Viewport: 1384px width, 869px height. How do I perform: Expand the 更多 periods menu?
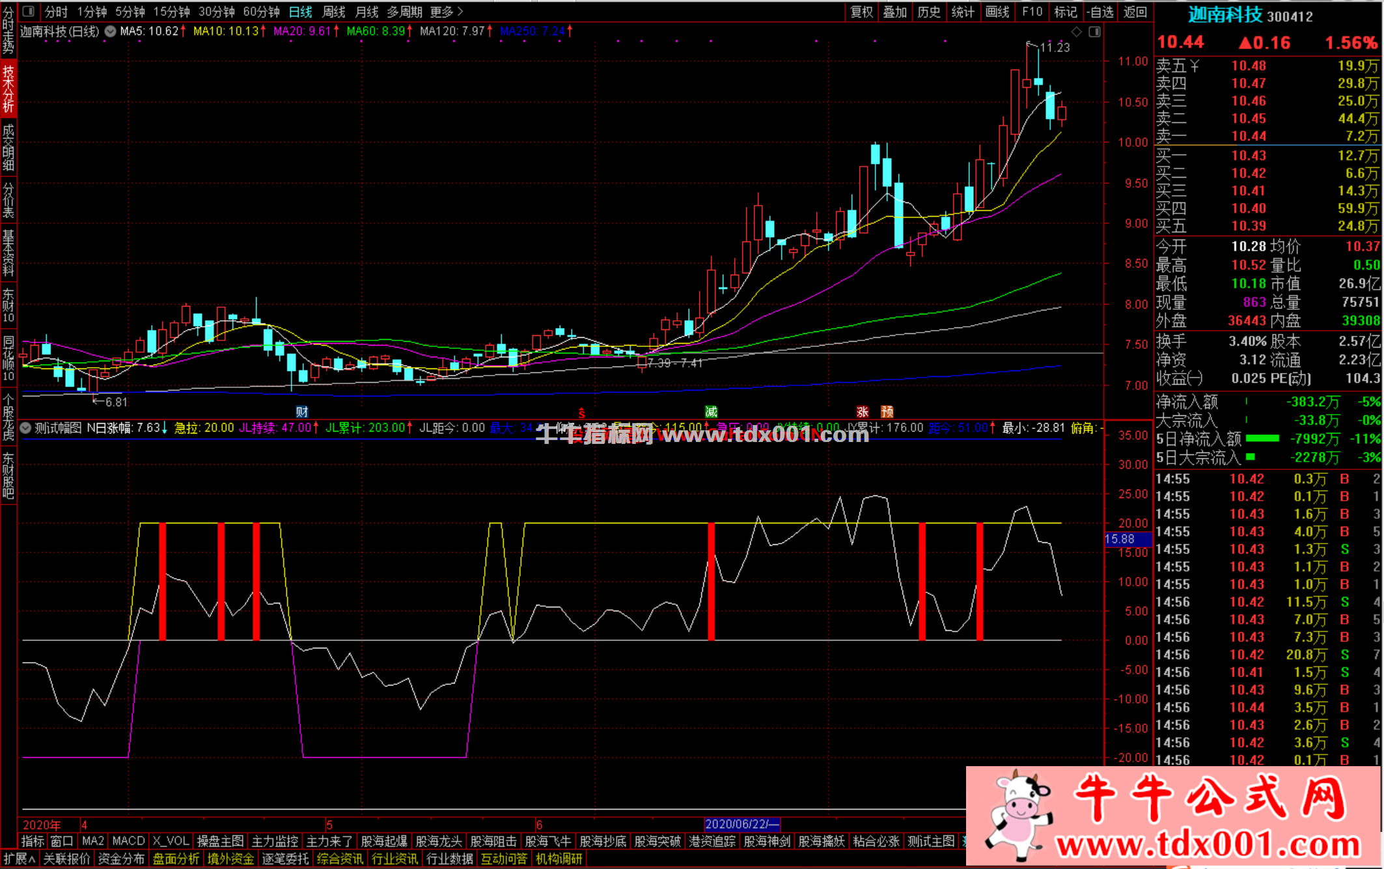point(447,12)
